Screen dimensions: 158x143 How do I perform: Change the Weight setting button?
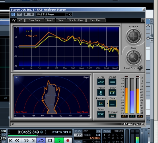[113, 82]
